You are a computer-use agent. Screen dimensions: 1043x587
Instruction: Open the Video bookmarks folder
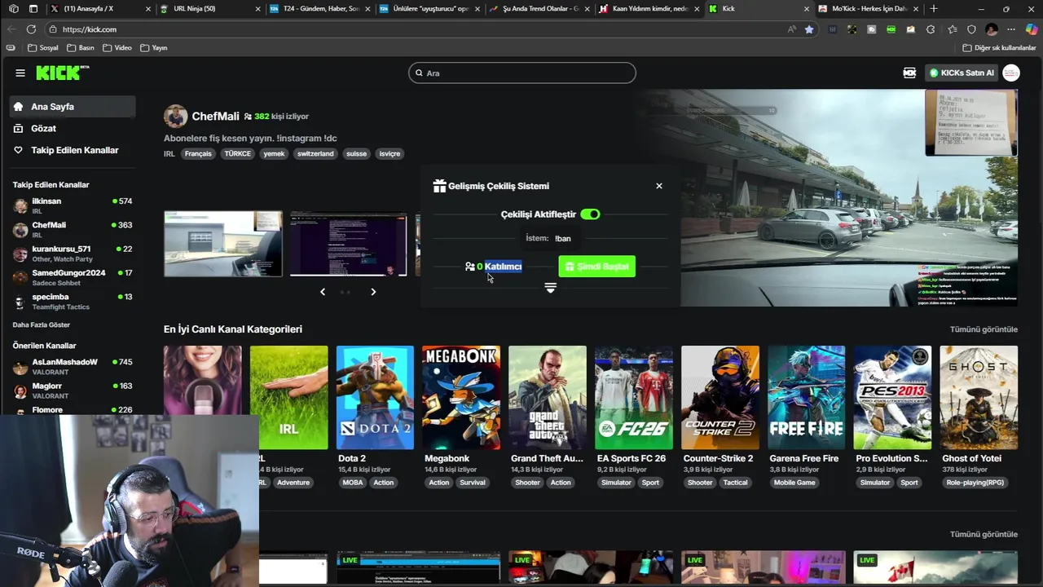(x=117, y=47)
